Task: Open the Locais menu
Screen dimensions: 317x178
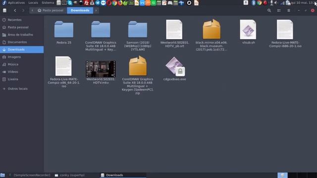Action: point(33,3)
